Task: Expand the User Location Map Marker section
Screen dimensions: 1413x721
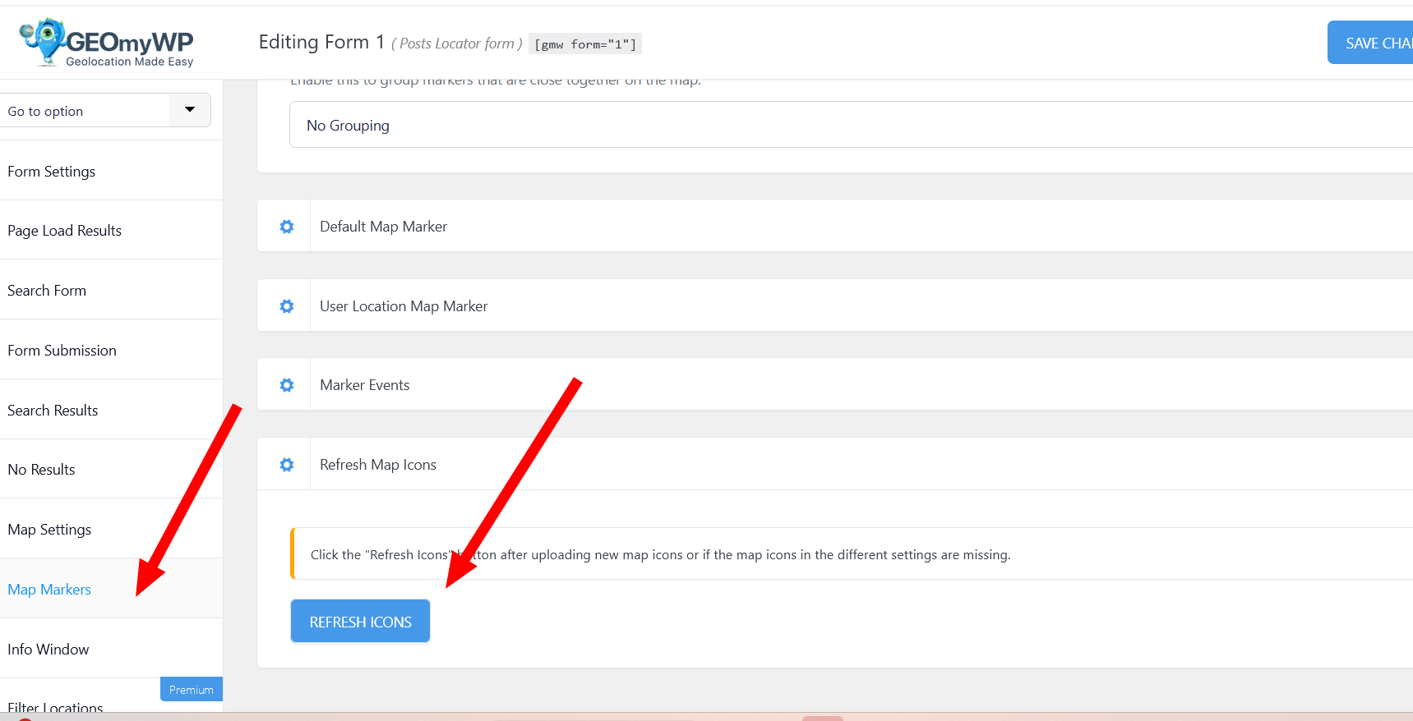Action: tap(404, 306)
